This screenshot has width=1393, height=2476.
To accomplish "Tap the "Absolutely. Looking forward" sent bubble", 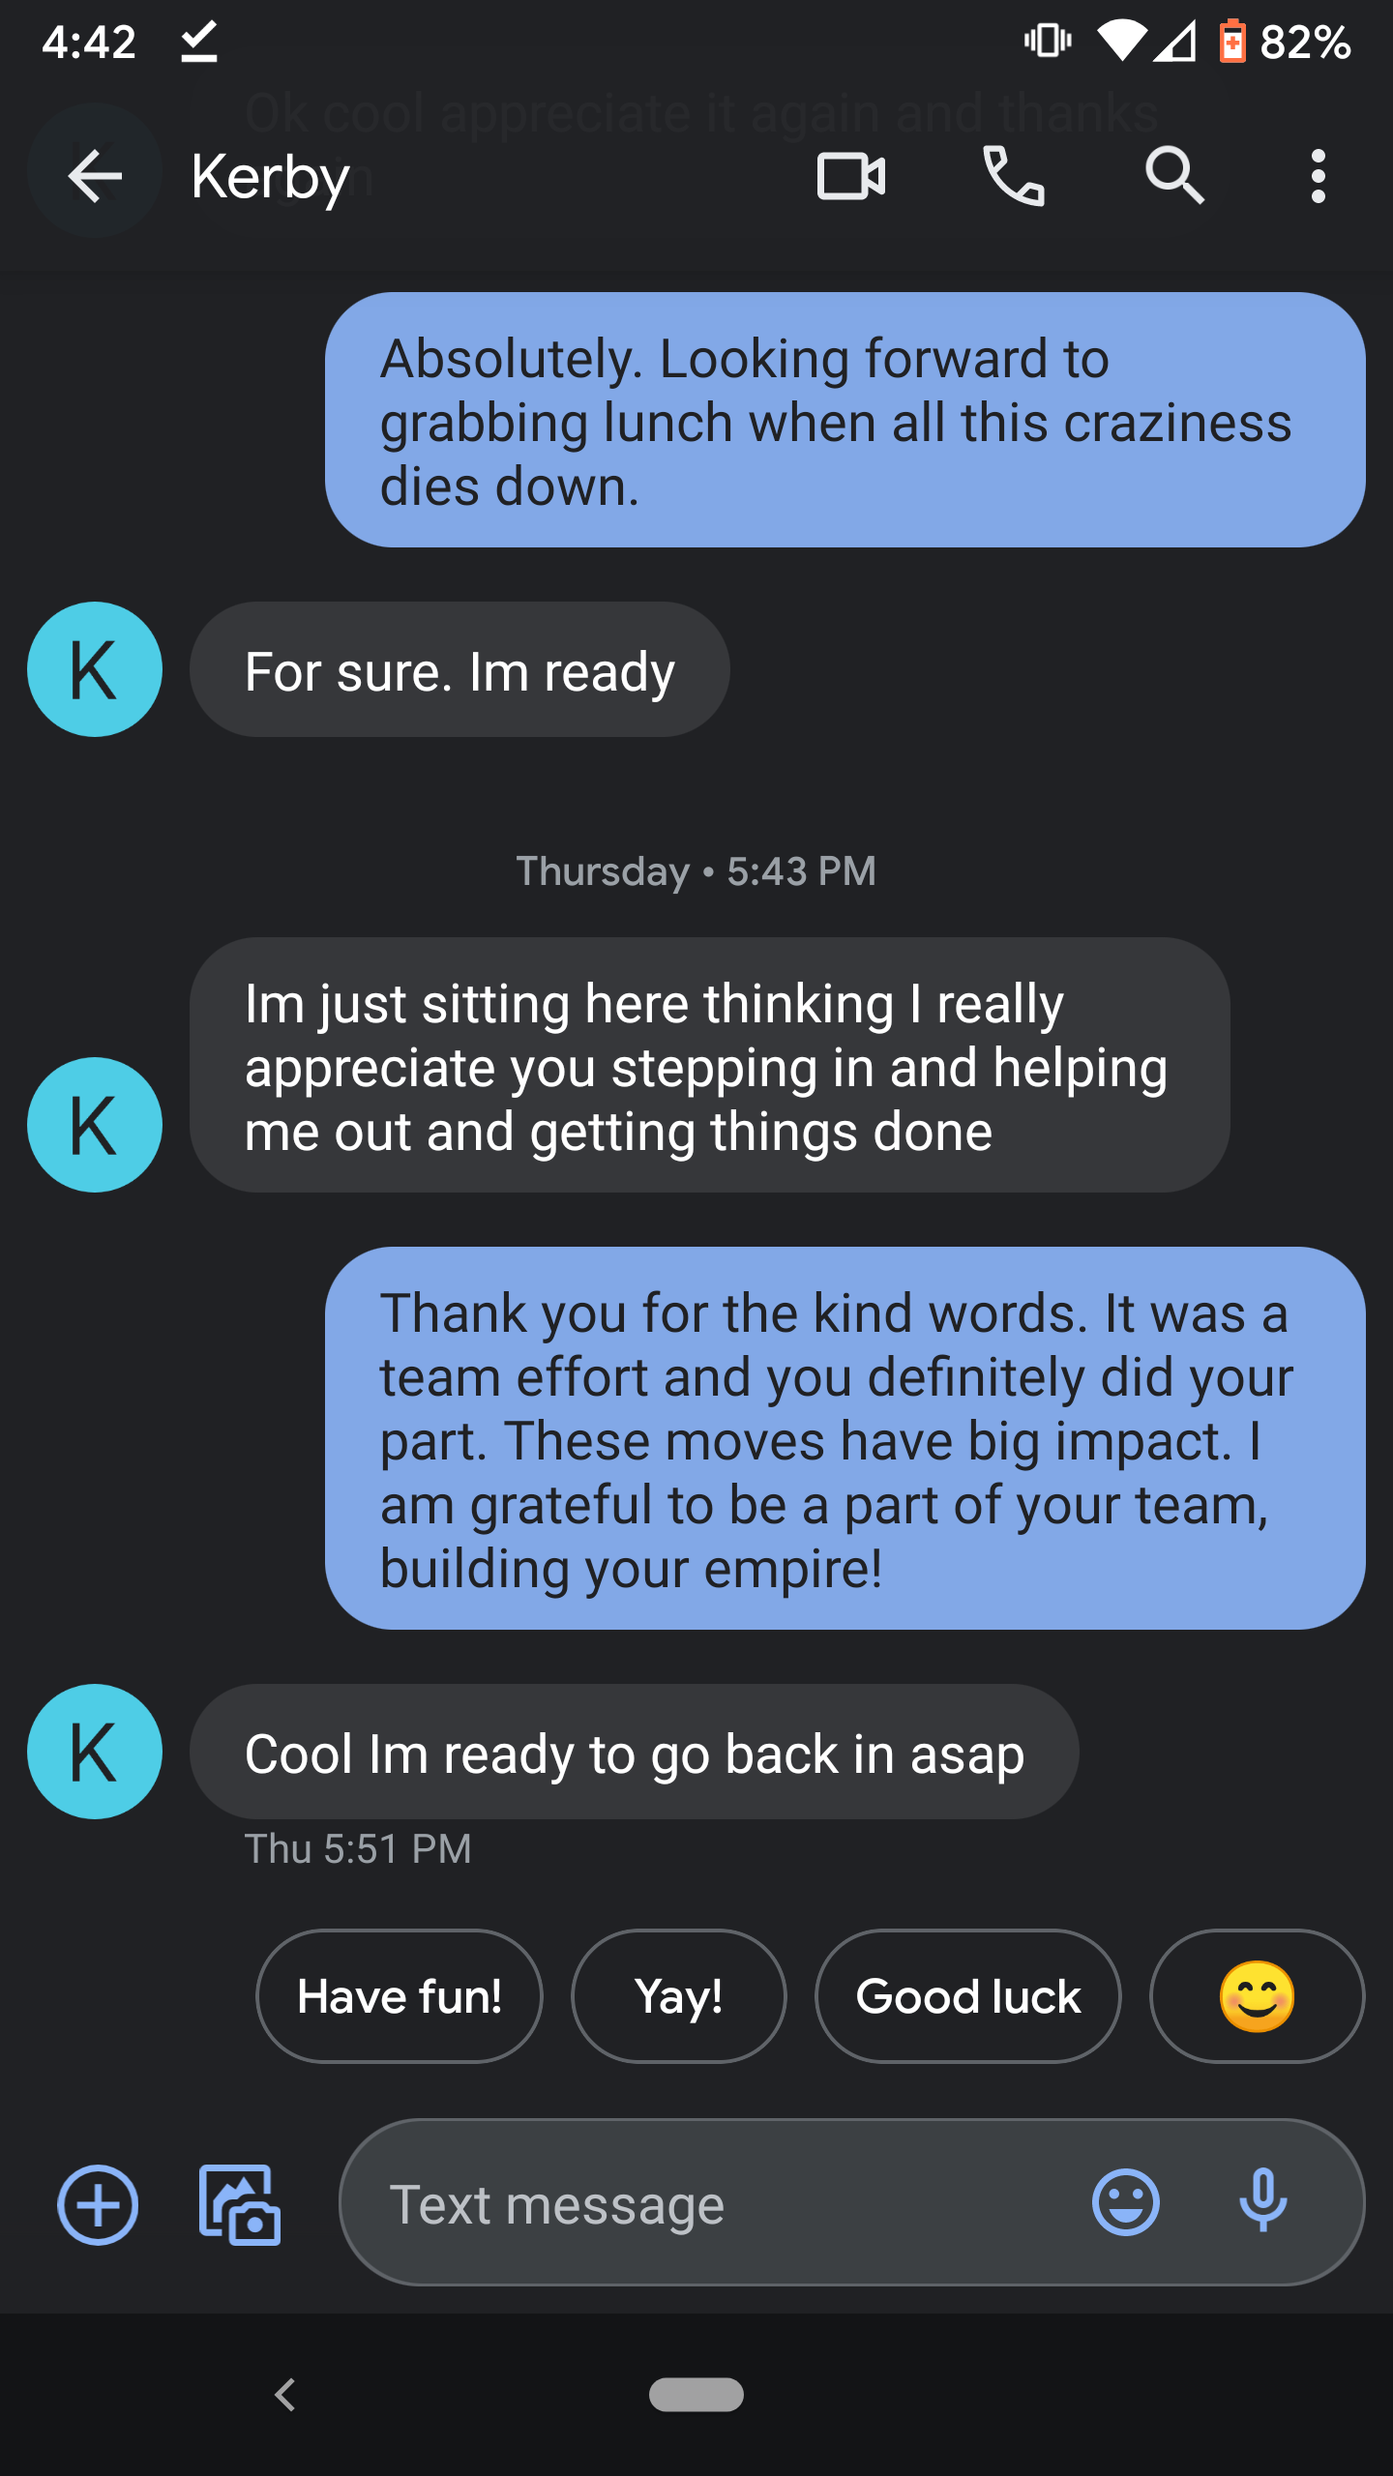I will [845, 420].
